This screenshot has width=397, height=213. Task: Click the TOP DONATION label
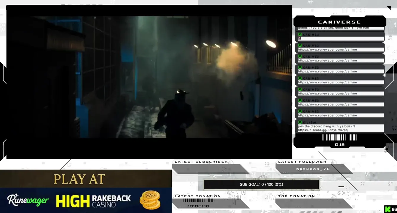point(296,196)
